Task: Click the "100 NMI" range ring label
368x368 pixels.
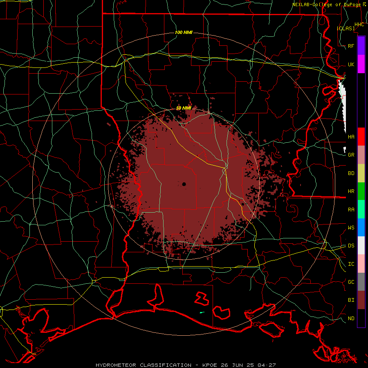Action: pos(184,32)
